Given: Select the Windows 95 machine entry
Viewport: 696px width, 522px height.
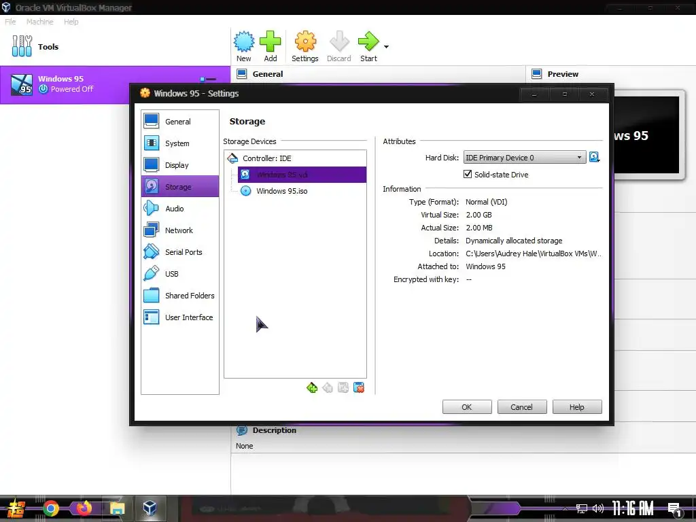Looking at the screenshot, I should [x=115, y=84].
